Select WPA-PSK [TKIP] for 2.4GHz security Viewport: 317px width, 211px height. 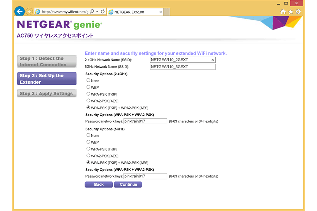(88, 94)
